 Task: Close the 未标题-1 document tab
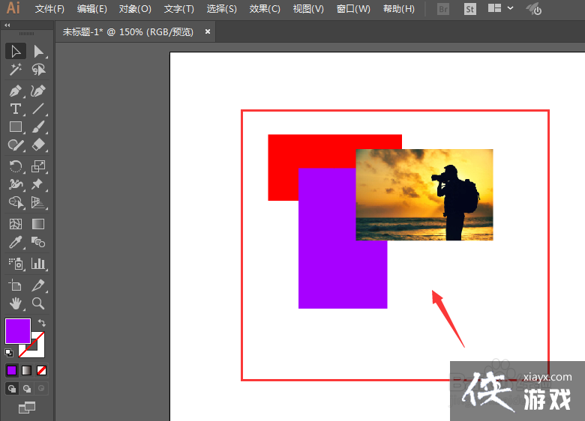point(208,31)
